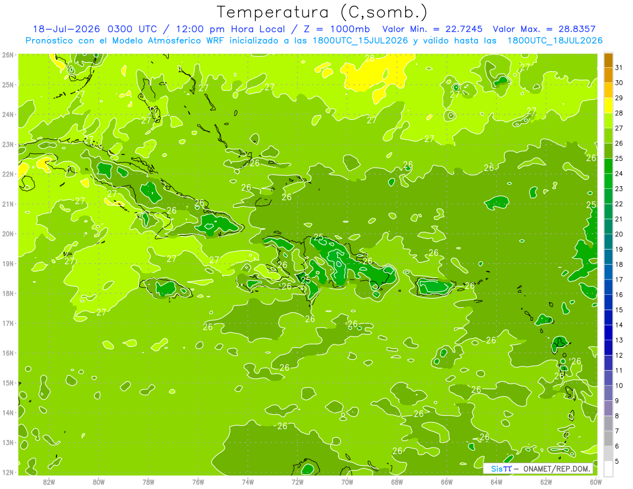Click the 64W longitude axis label

496,482
